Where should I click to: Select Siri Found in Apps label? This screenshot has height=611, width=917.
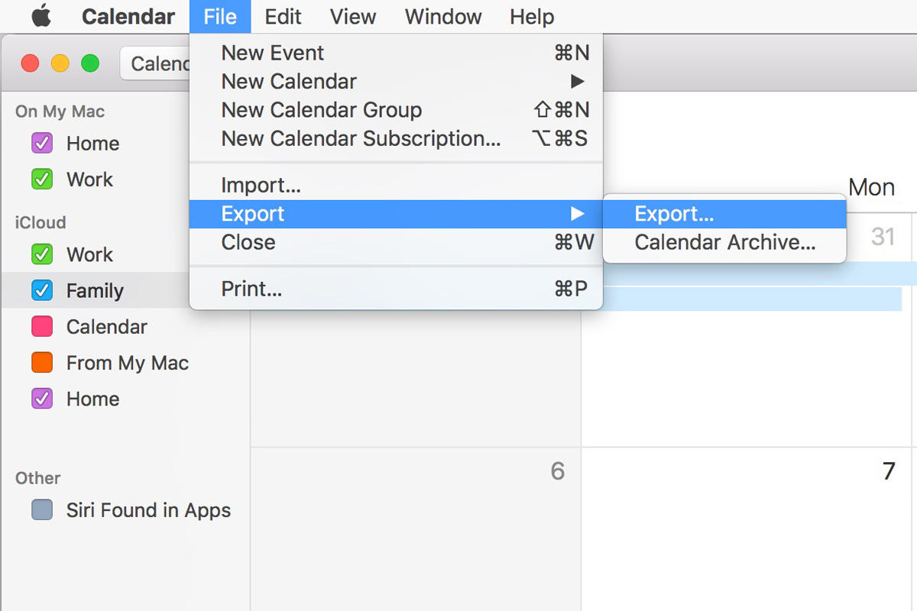point(148,510)
